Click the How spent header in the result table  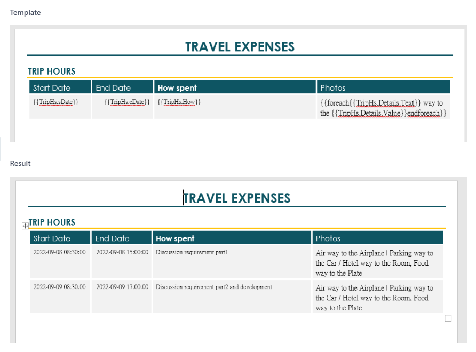pyautogui.click(x=175, y=238)
